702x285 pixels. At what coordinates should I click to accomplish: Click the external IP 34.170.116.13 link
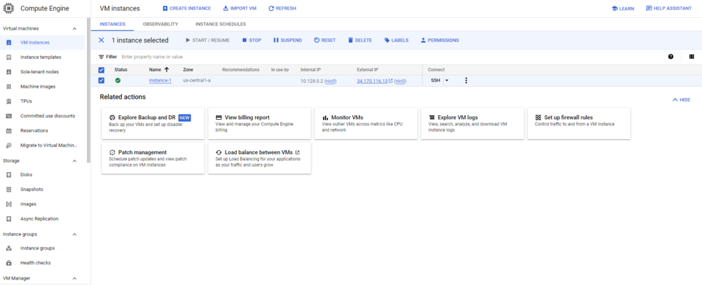pos(372,81)
